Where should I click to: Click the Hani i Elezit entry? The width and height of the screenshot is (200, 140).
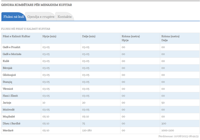(10, 96)
